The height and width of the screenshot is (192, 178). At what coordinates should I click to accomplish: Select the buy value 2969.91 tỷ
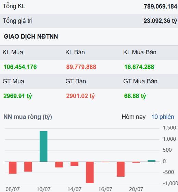(x=18, y=96)
